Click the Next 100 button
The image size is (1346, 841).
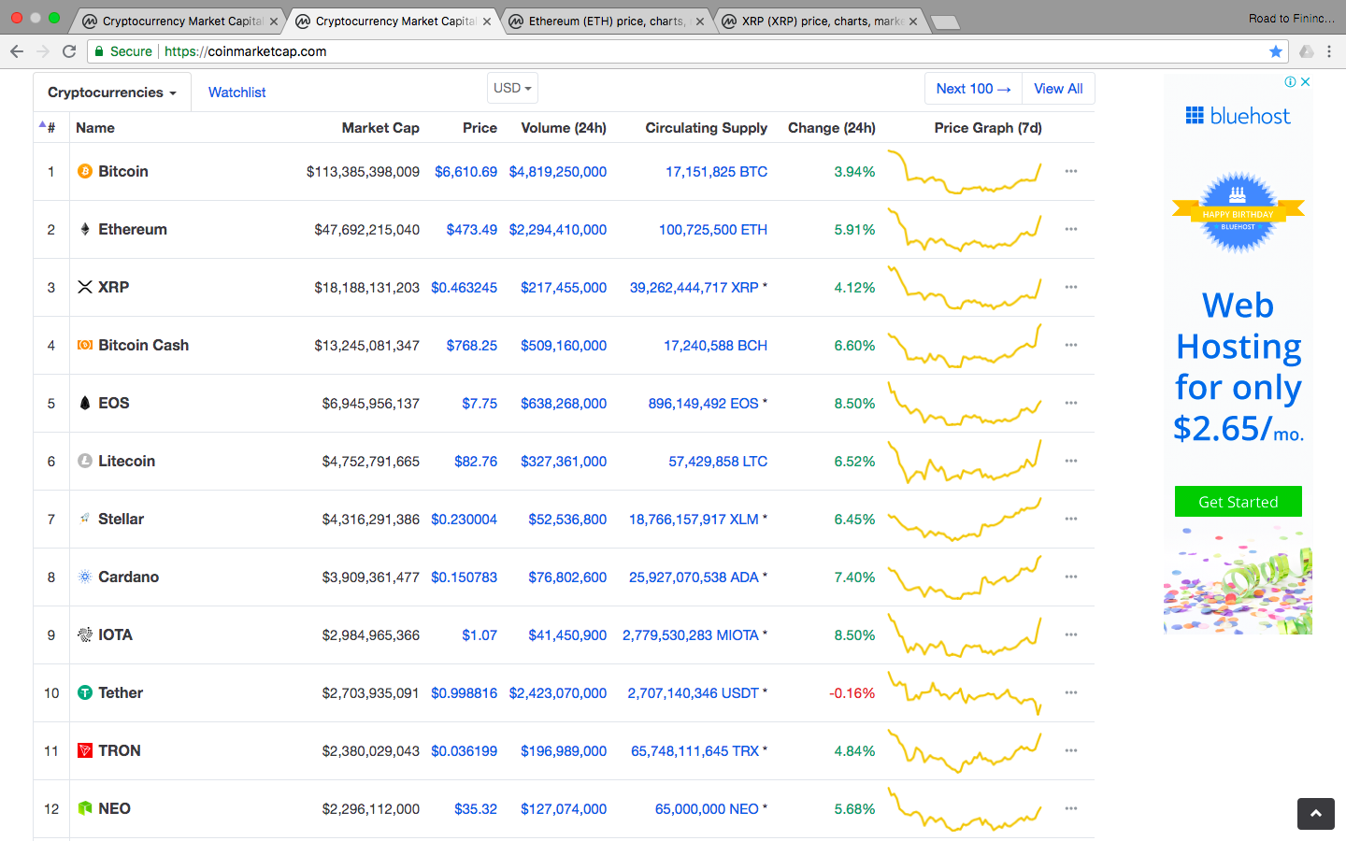click(973, 89)
